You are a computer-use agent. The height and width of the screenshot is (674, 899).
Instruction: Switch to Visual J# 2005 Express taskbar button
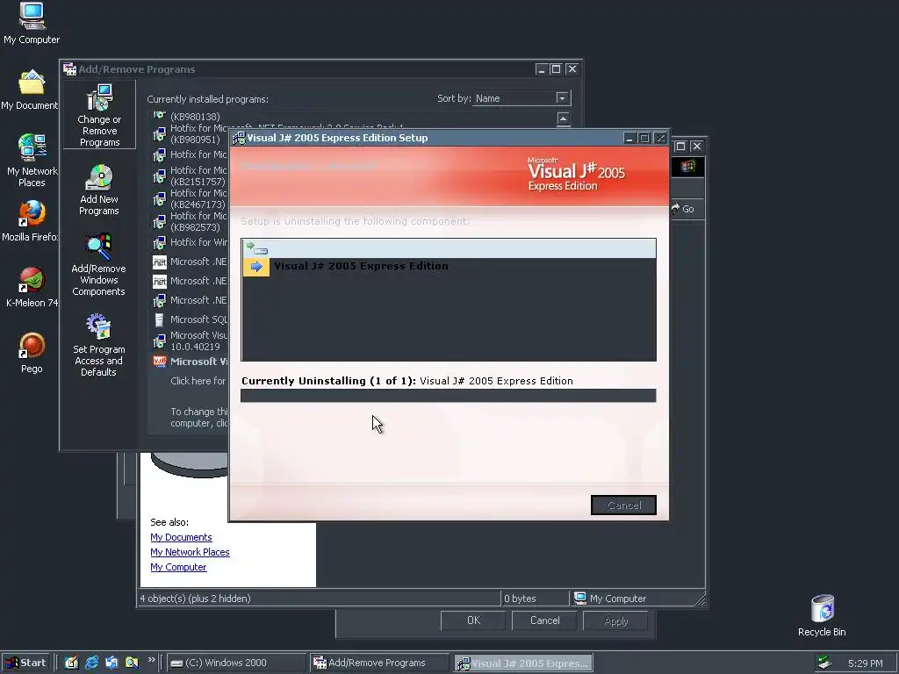click(x=523, y=663)
